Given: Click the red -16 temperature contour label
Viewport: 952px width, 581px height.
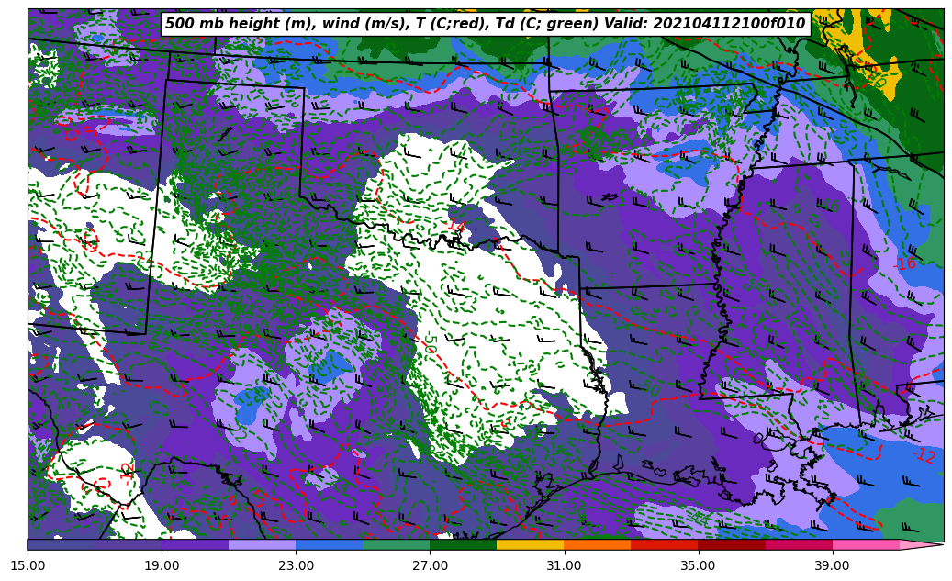Looking at the screenshot, I should pos(904,264).
